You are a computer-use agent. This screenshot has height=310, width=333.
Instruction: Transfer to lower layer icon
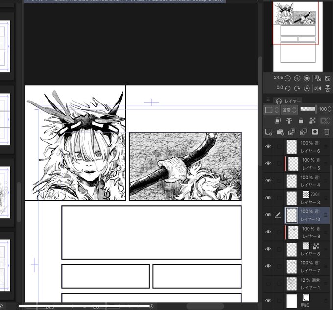pyautogui.click(x=291, y=132)
